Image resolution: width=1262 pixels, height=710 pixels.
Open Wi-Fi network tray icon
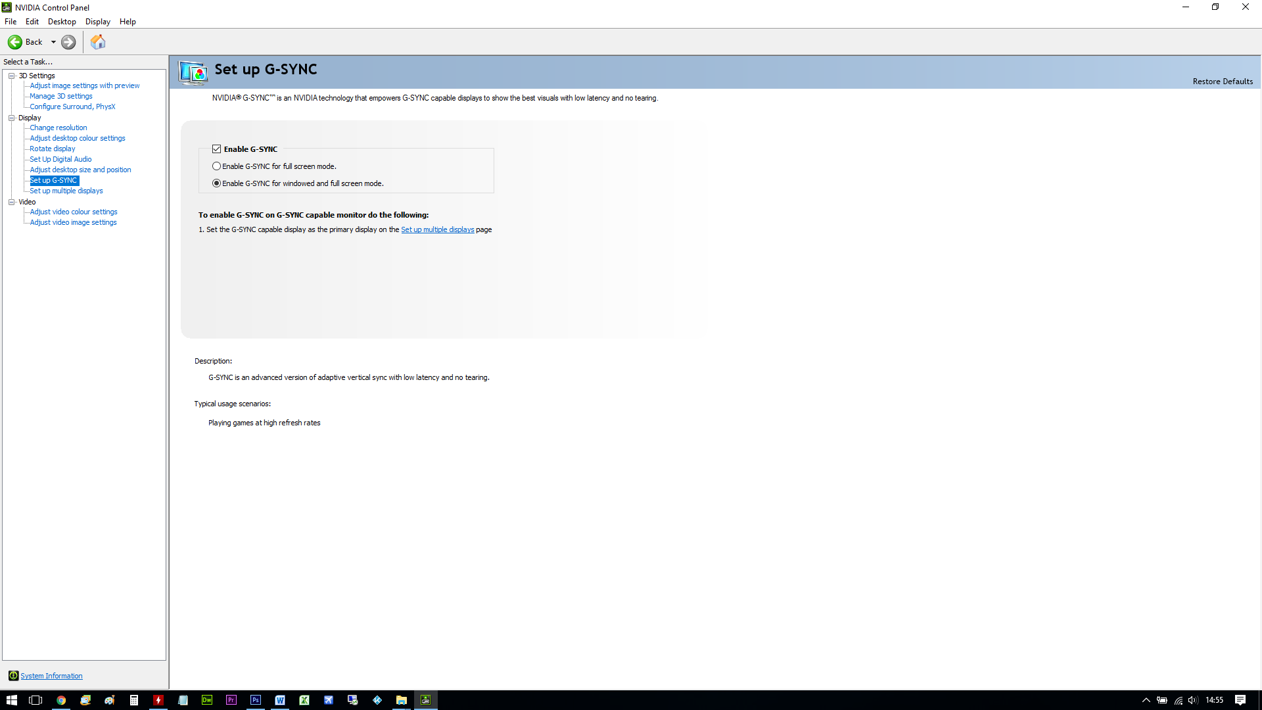coord(1179,700)
